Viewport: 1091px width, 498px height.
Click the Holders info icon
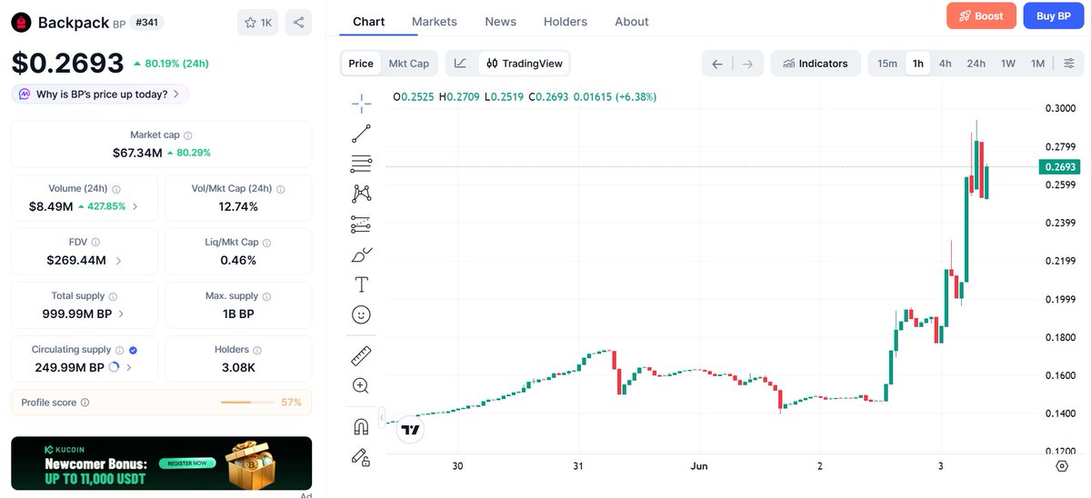coord(257,350)
